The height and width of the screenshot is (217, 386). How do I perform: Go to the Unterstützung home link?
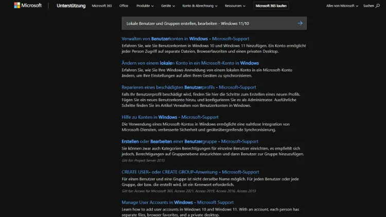coord(71,6)
